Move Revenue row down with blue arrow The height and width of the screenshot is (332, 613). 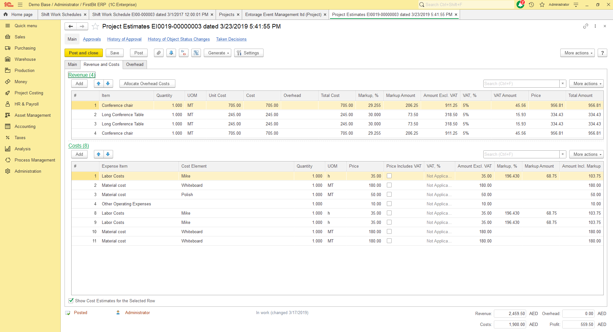[x=108, y=84]
